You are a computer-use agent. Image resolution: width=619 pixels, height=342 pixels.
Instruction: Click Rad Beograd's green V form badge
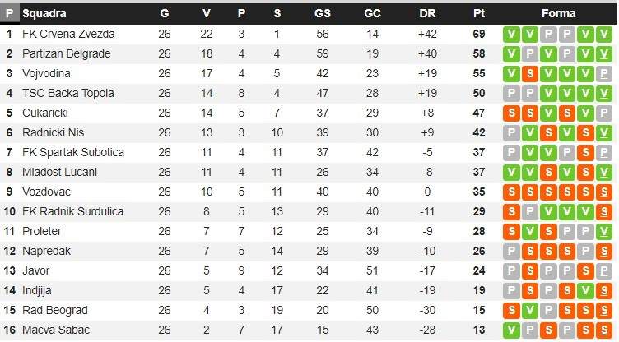(x=530, y=311)
